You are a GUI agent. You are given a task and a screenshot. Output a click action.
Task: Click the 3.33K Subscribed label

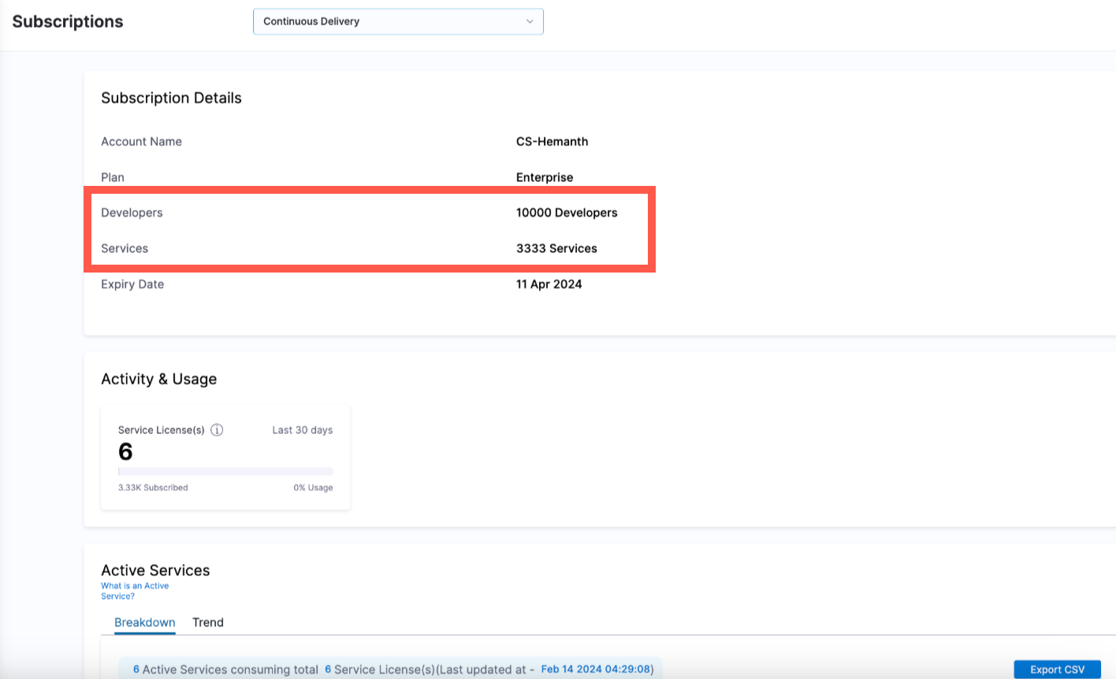pyautogui.click(x=153, y=488)
